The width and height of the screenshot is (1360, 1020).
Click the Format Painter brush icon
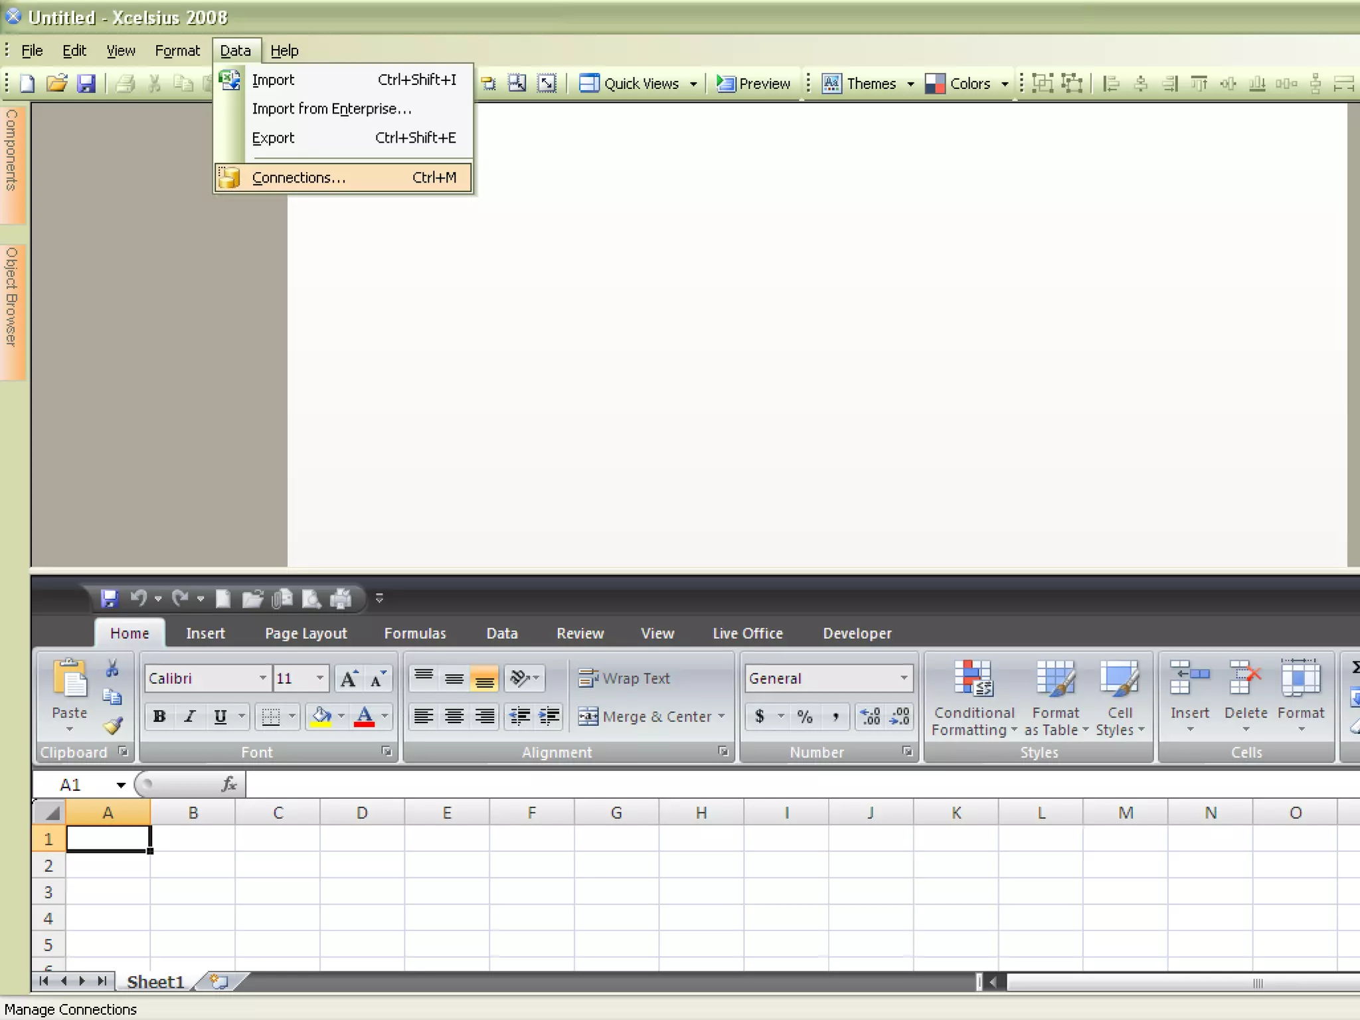(x=112, y=726)
